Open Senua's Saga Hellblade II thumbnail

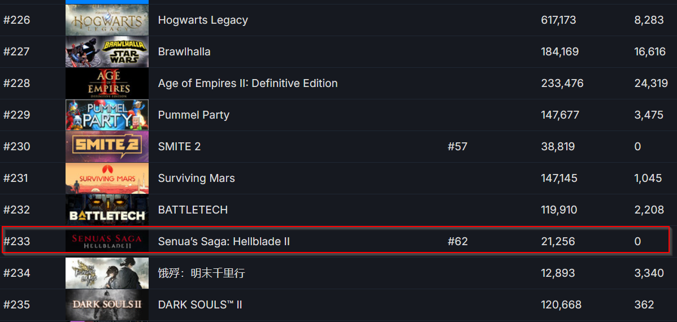click(107, 241)
